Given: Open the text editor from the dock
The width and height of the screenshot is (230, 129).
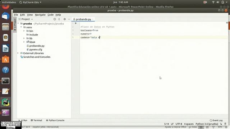Looking at the screenshot, I should coord(5,91).
